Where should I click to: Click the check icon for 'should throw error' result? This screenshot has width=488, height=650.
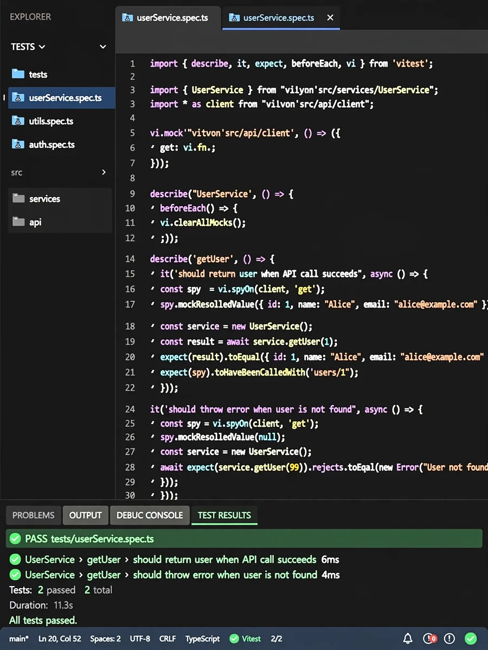(15, 574)
